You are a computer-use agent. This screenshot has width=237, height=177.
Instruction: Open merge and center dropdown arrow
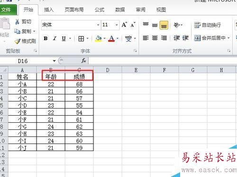pos(228,38)
